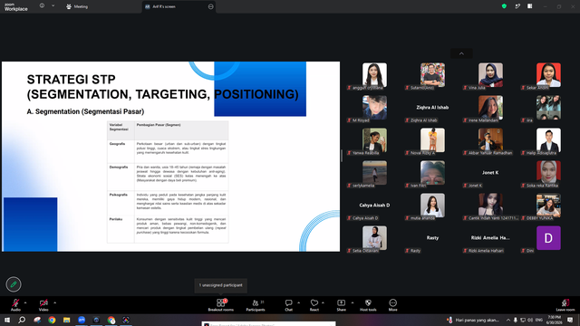This screenshot has width=580, height=326.
Task: Select Rizki Amelia participant tile
Action: [490, 238]
